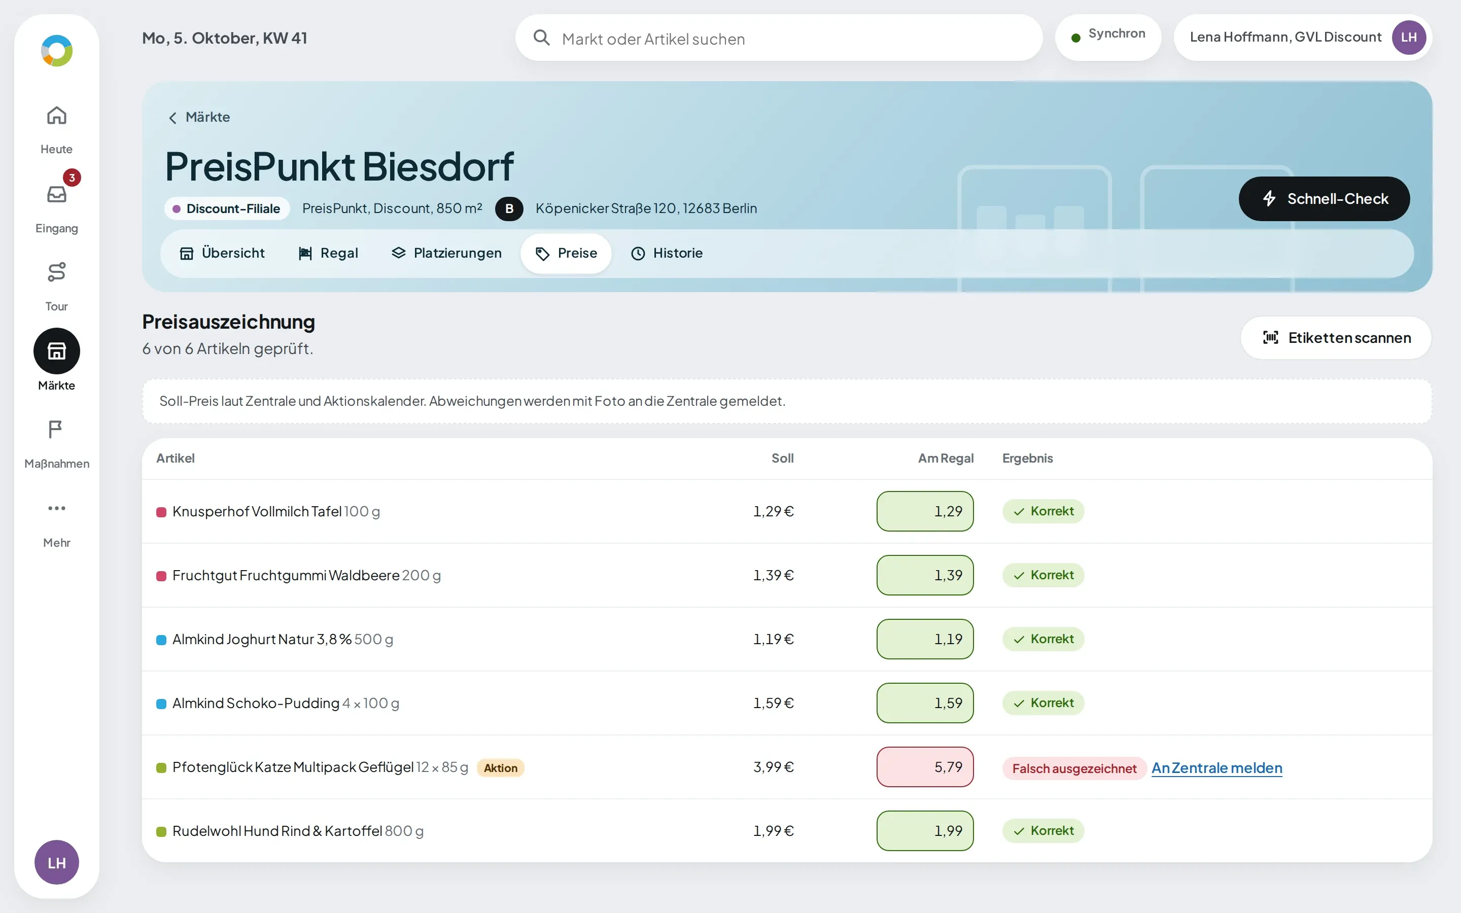Click the LH avatar at sidebar bottom

(x=56, y=862)
